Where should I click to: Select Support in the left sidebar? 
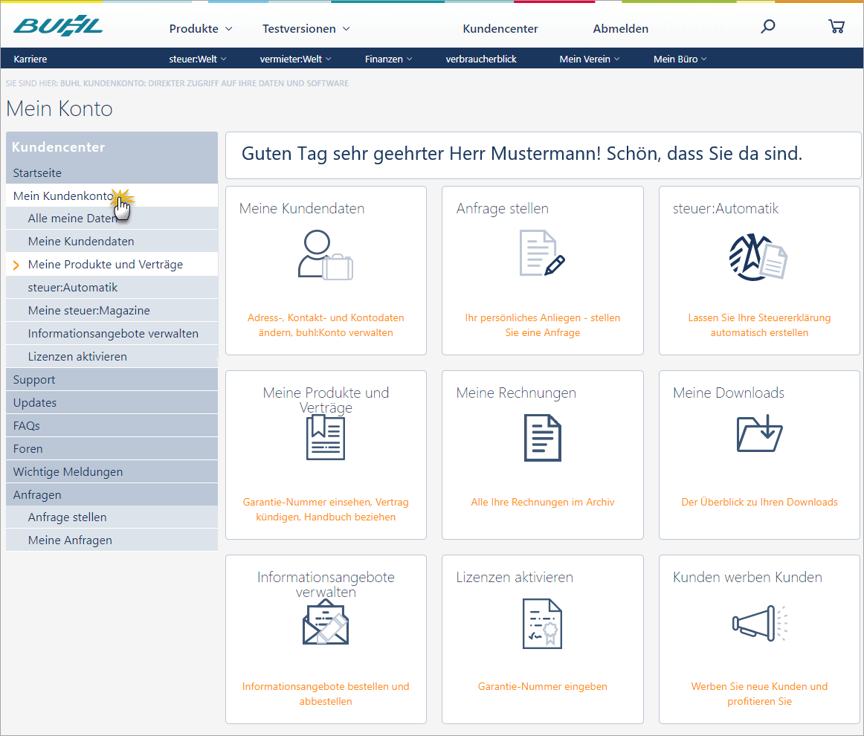click(x=34, y=380)
